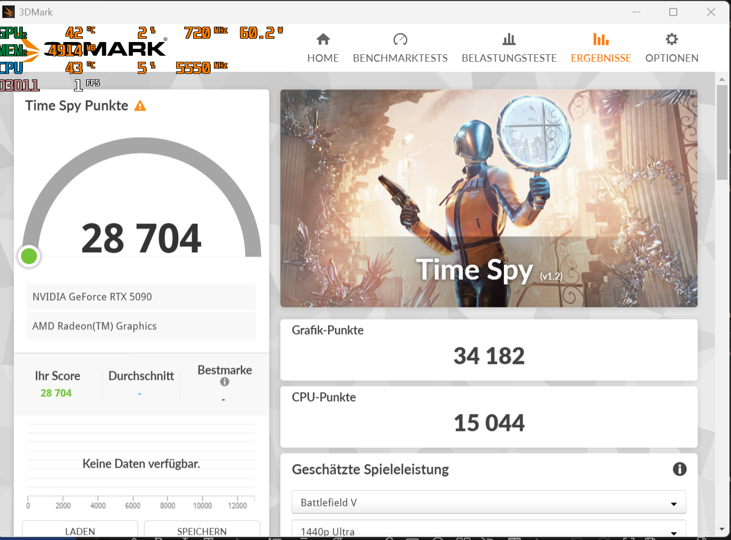
Task: Click the info icon in Geschätzte Spieleleistung panel
Action: [x=679, y=469]
